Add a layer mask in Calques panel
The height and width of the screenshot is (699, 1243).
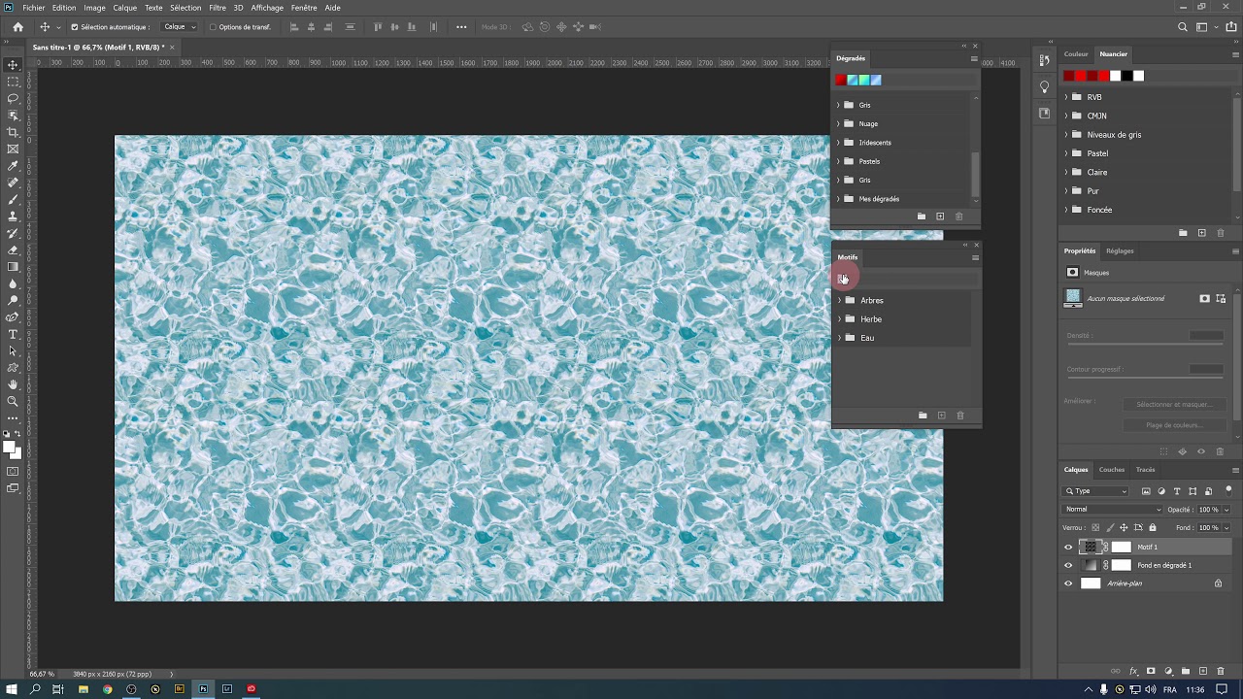click(x=1151, y=671)
